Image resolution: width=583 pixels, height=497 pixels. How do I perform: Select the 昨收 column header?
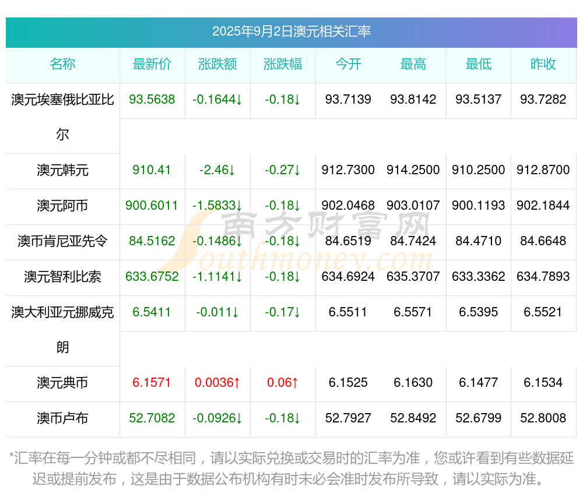[x=543, y=64]
